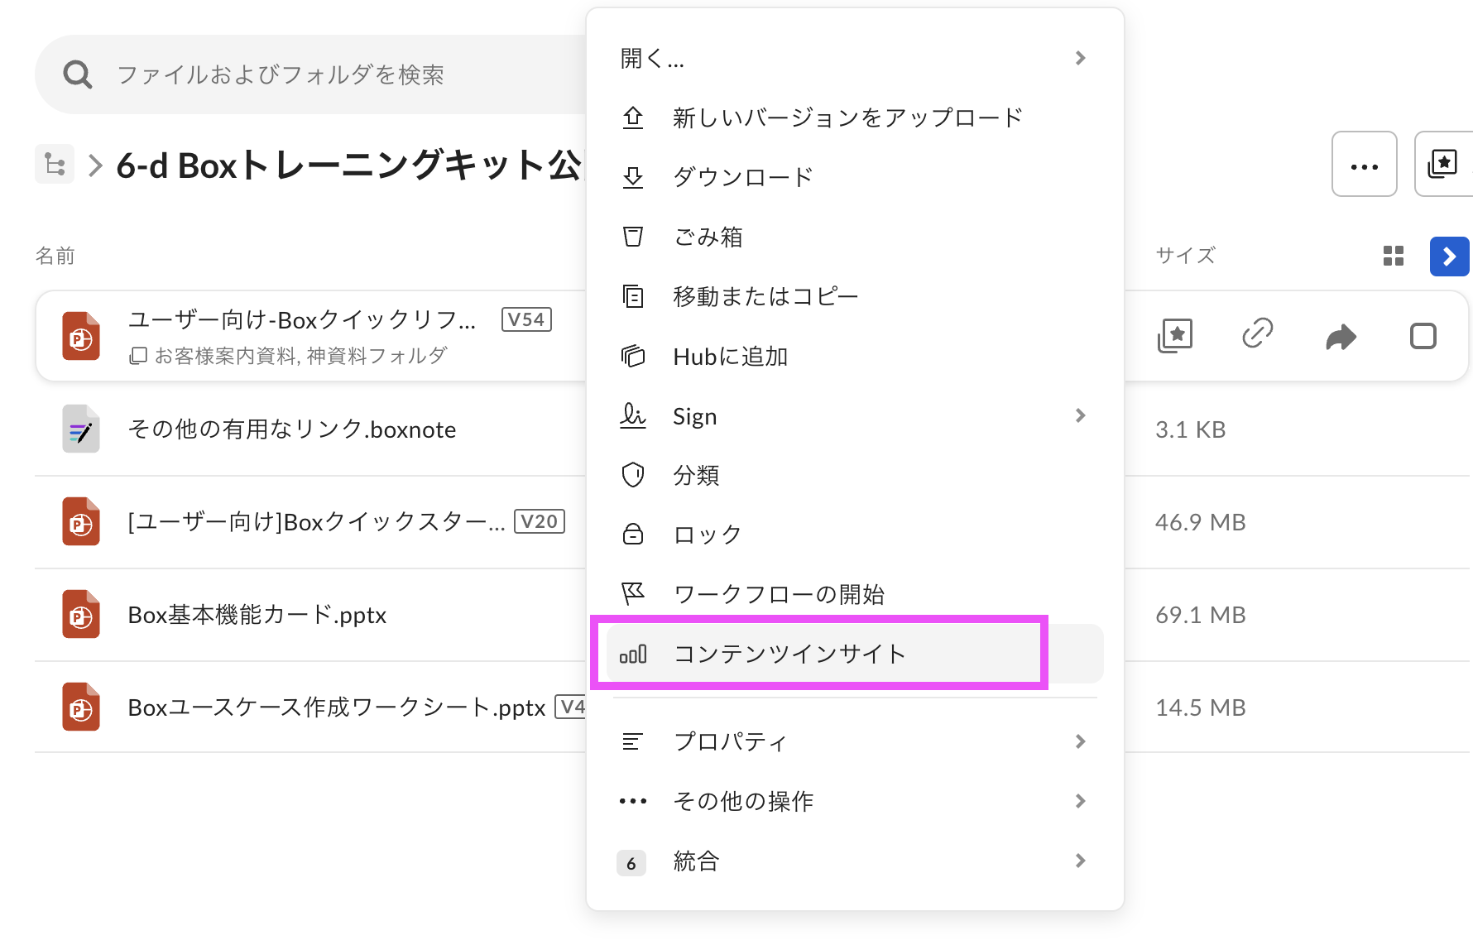Open その他の有用なリンク.boxnote file
The image size is (1473, 940).
(292, 429)
